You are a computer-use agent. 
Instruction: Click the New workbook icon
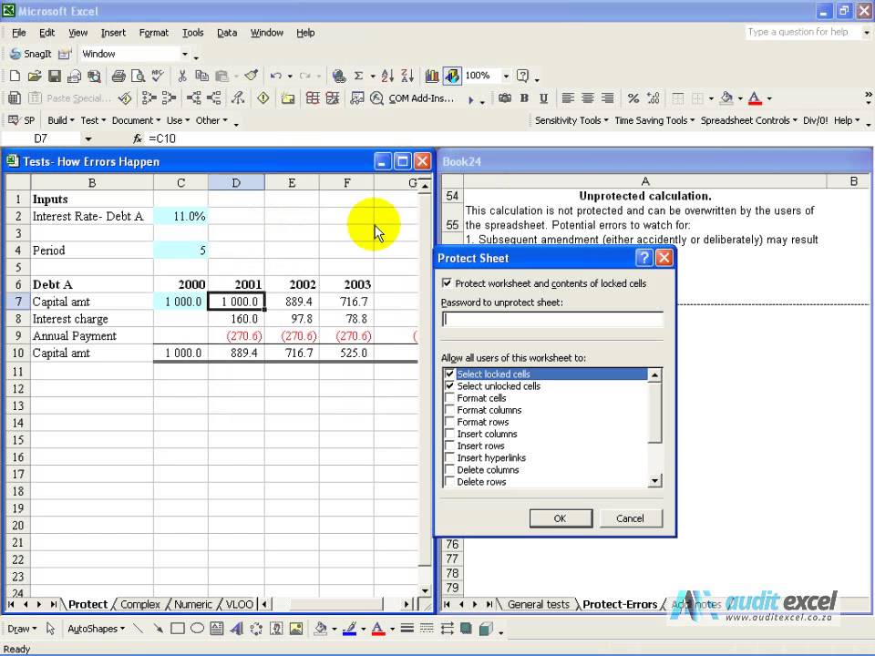pos(15,76)
